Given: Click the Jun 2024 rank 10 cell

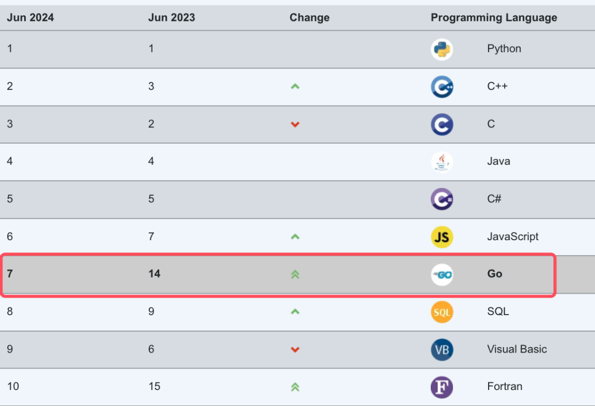Looking at the screenshot, I should pyautogui.click(x=13, y=386).
